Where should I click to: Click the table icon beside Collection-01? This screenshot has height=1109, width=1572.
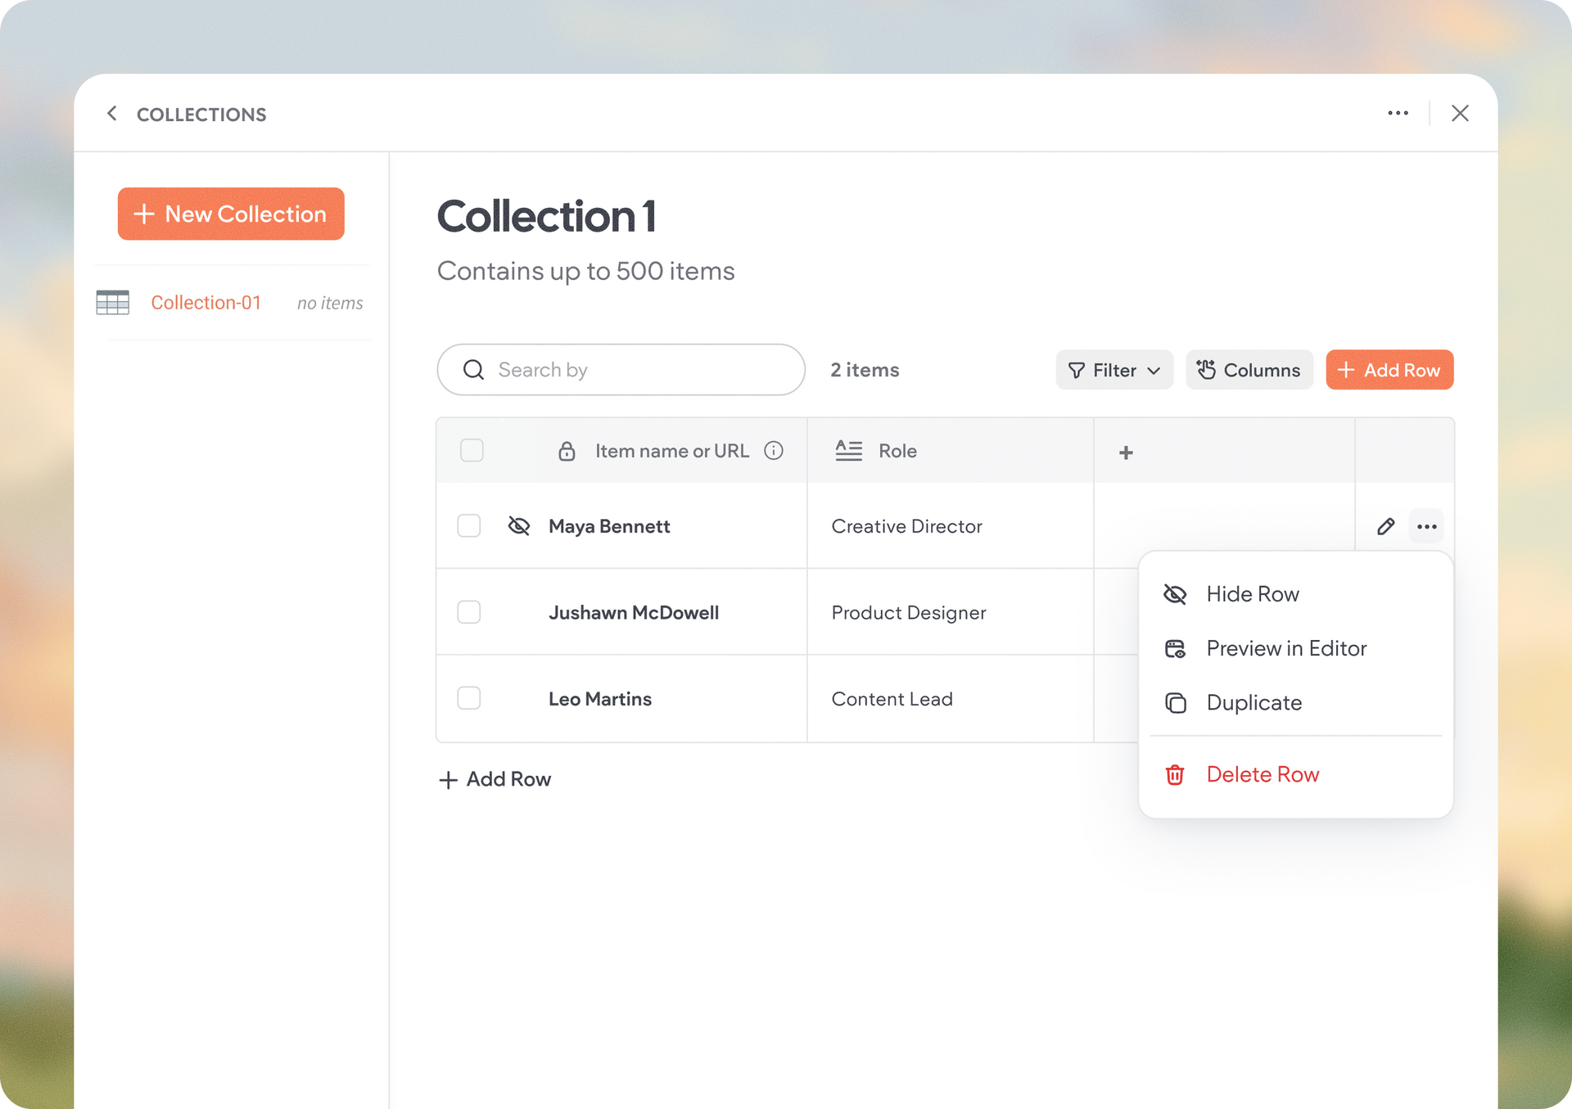coord(112,303)
